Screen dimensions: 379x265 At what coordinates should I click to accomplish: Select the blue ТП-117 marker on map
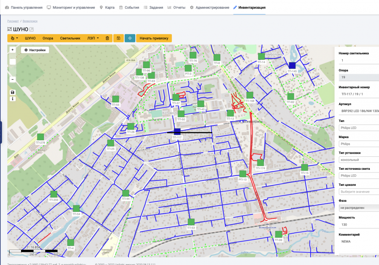(177, 132)
